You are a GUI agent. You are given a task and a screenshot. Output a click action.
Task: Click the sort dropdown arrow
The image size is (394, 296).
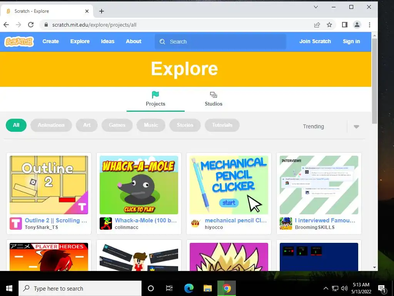click(x=356, y=126)
